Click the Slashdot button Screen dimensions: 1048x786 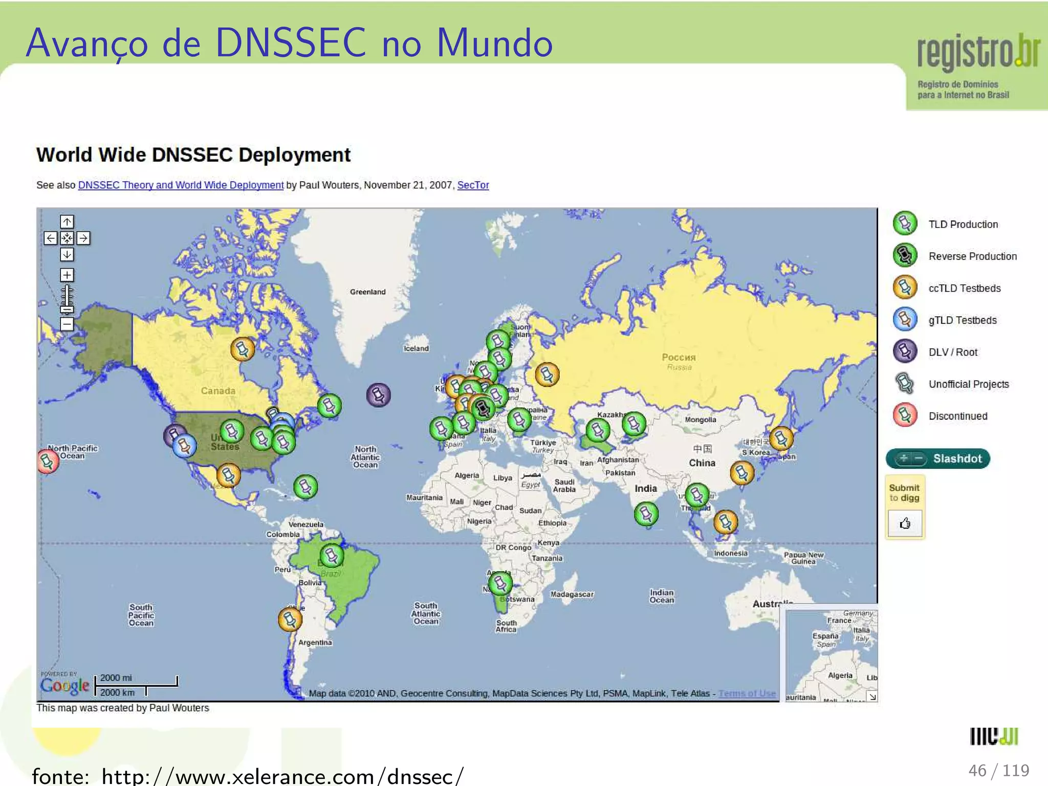(937, 458)
